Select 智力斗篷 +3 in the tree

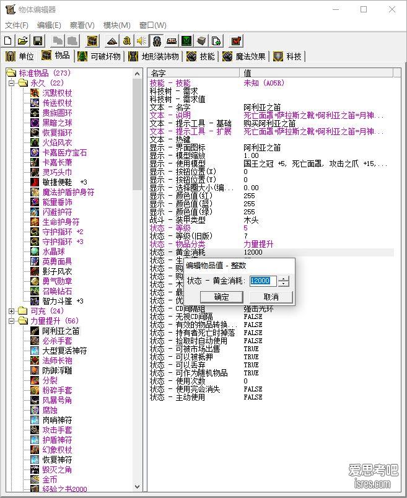point(63,301)
